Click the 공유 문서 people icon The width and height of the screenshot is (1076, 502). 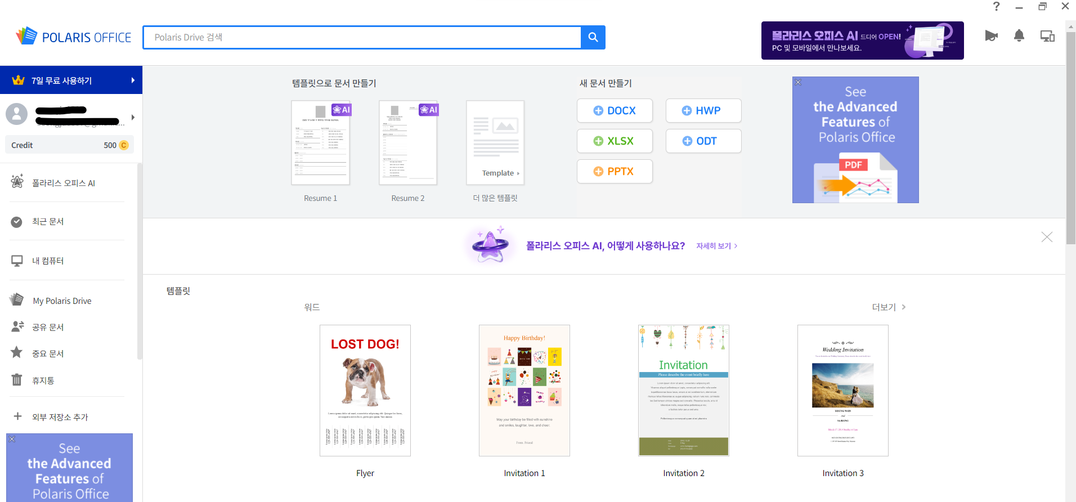click(x=17, y=326)
